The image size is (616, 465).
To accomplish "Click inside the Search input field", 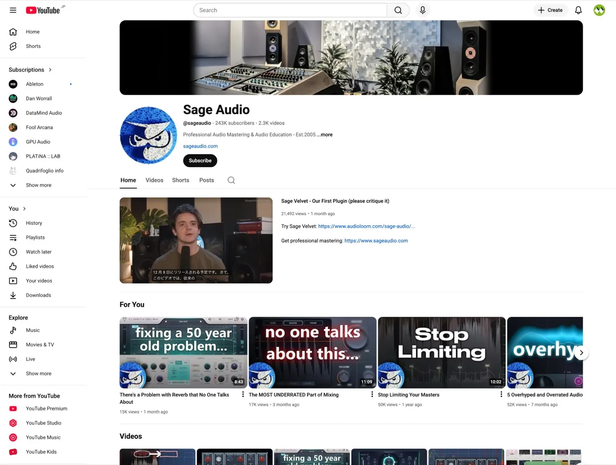I will point(290,10).
